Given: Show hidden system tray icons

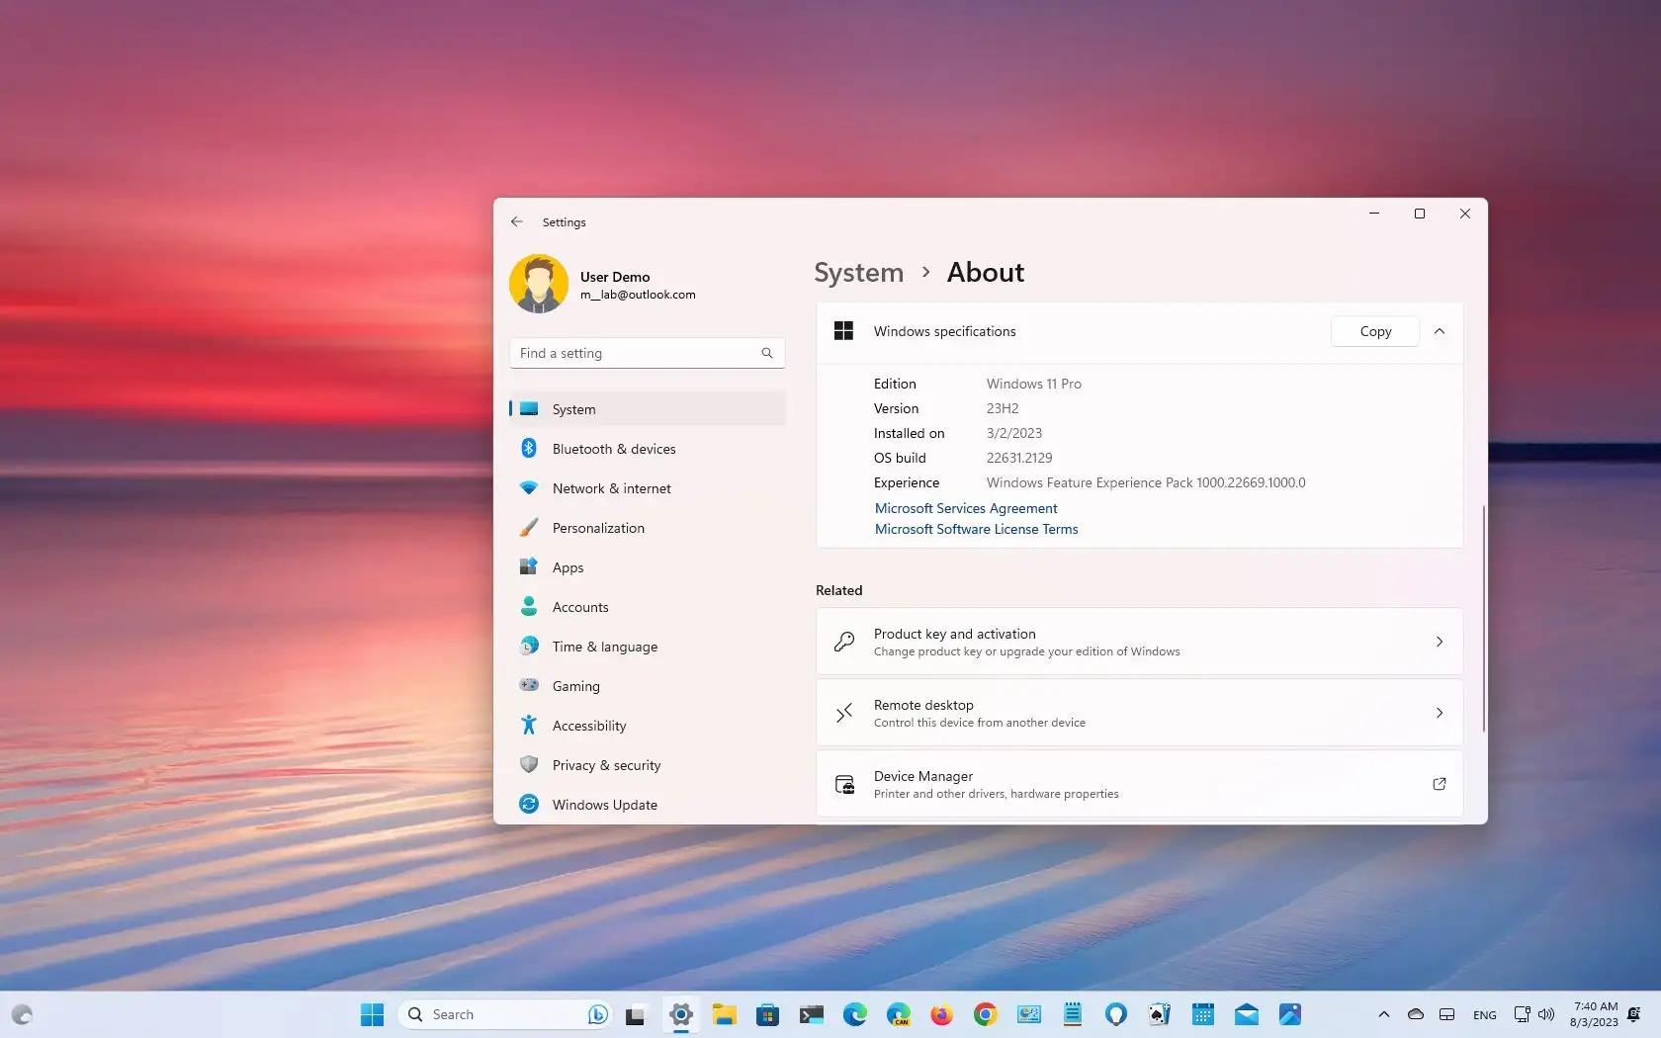Looking at the screenshot, I should point(1384,1014).
